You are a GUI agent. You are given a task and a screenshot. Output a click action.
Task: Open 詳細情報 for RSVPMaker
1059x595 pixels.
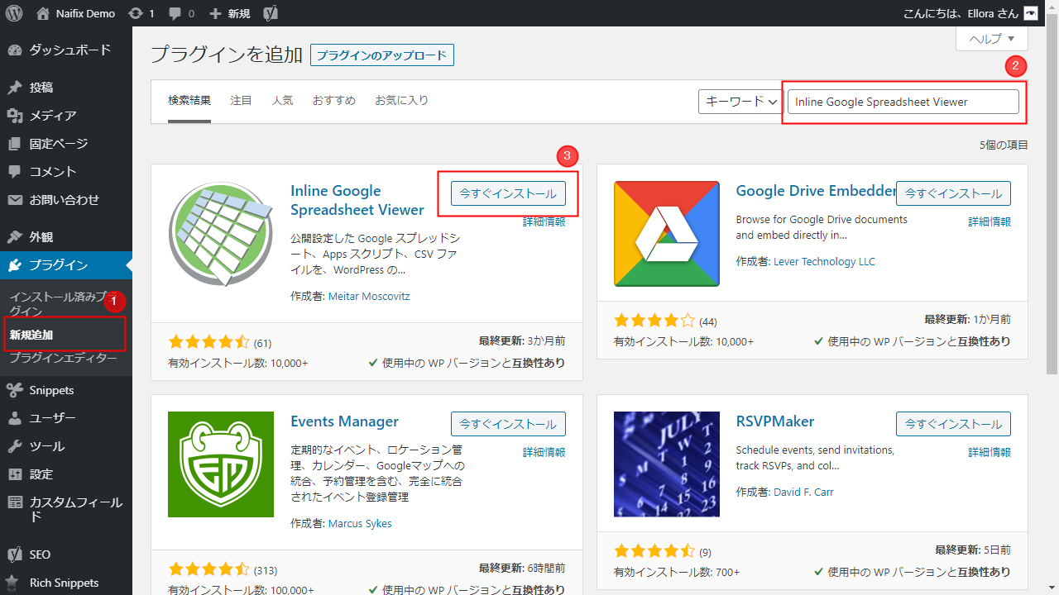[x=990, y=453]
